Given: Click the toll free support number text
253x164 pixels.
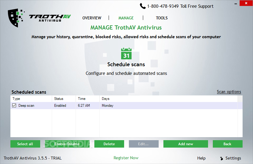Looking at the screenshot, I should pos(180,6).
